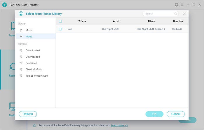The image size is (204, 130).
Task: Focus the Search input field
Action: point(160,13)
